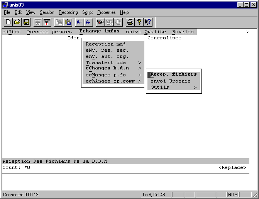Expand the ecHanges p.fo submenu arrow
This screenshot has height=199, width=259.
140,75
